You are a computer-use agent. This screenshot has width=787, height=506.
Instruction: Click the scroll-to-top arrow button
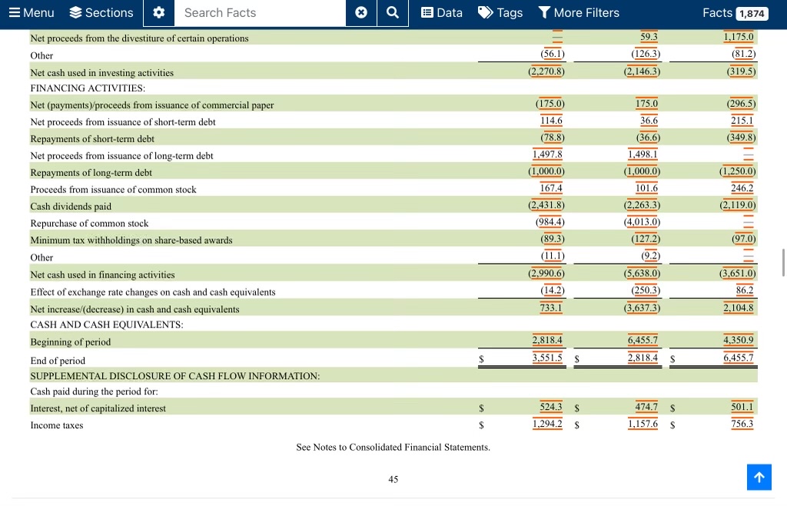(759, 477)
